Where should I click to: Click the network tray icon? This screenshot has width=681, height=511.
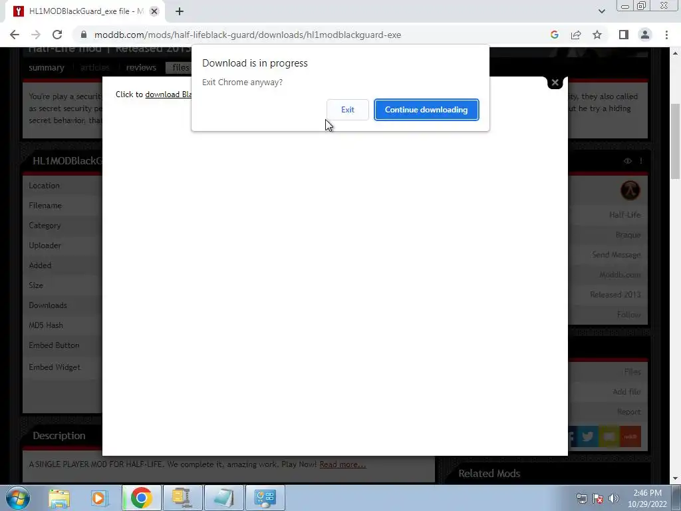(x=581, y=498)
